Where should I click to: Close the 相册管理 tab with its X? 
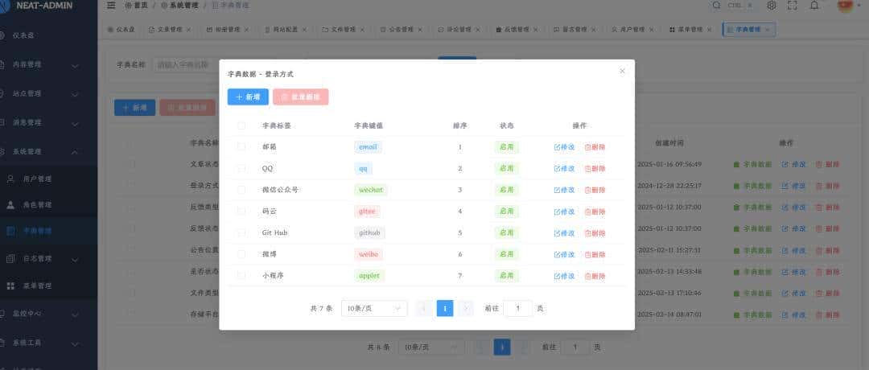(x=247, y=29)
